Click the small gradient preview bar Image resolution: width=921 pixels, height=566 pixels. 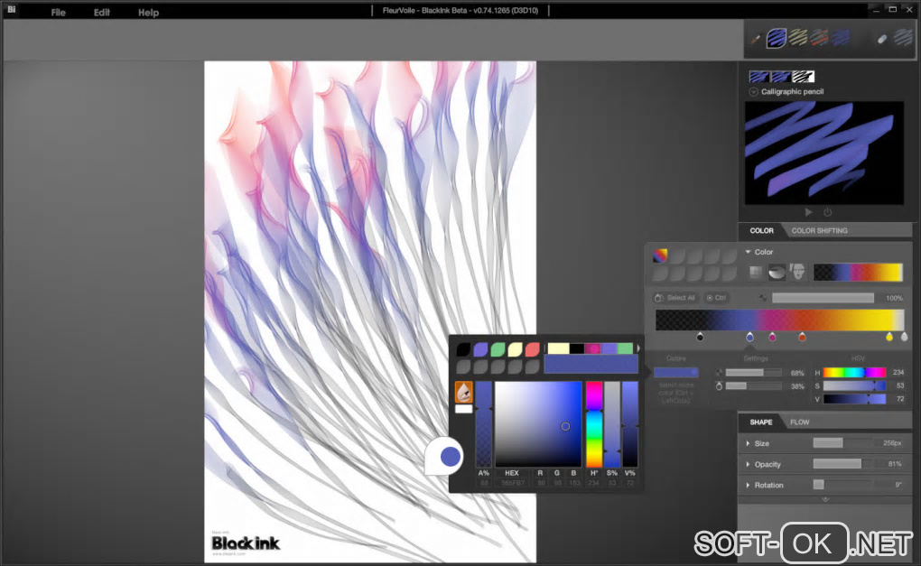(858, 272)
